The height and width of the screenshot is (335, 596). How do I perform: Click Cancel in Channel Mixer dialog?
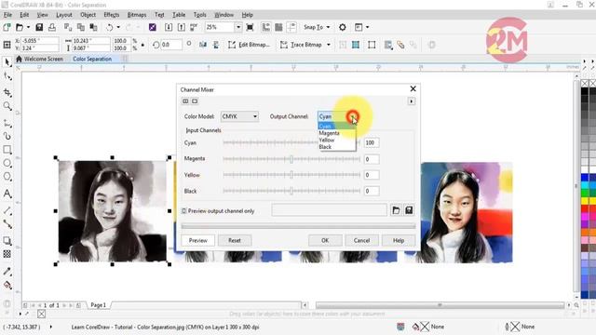point(361,240)
